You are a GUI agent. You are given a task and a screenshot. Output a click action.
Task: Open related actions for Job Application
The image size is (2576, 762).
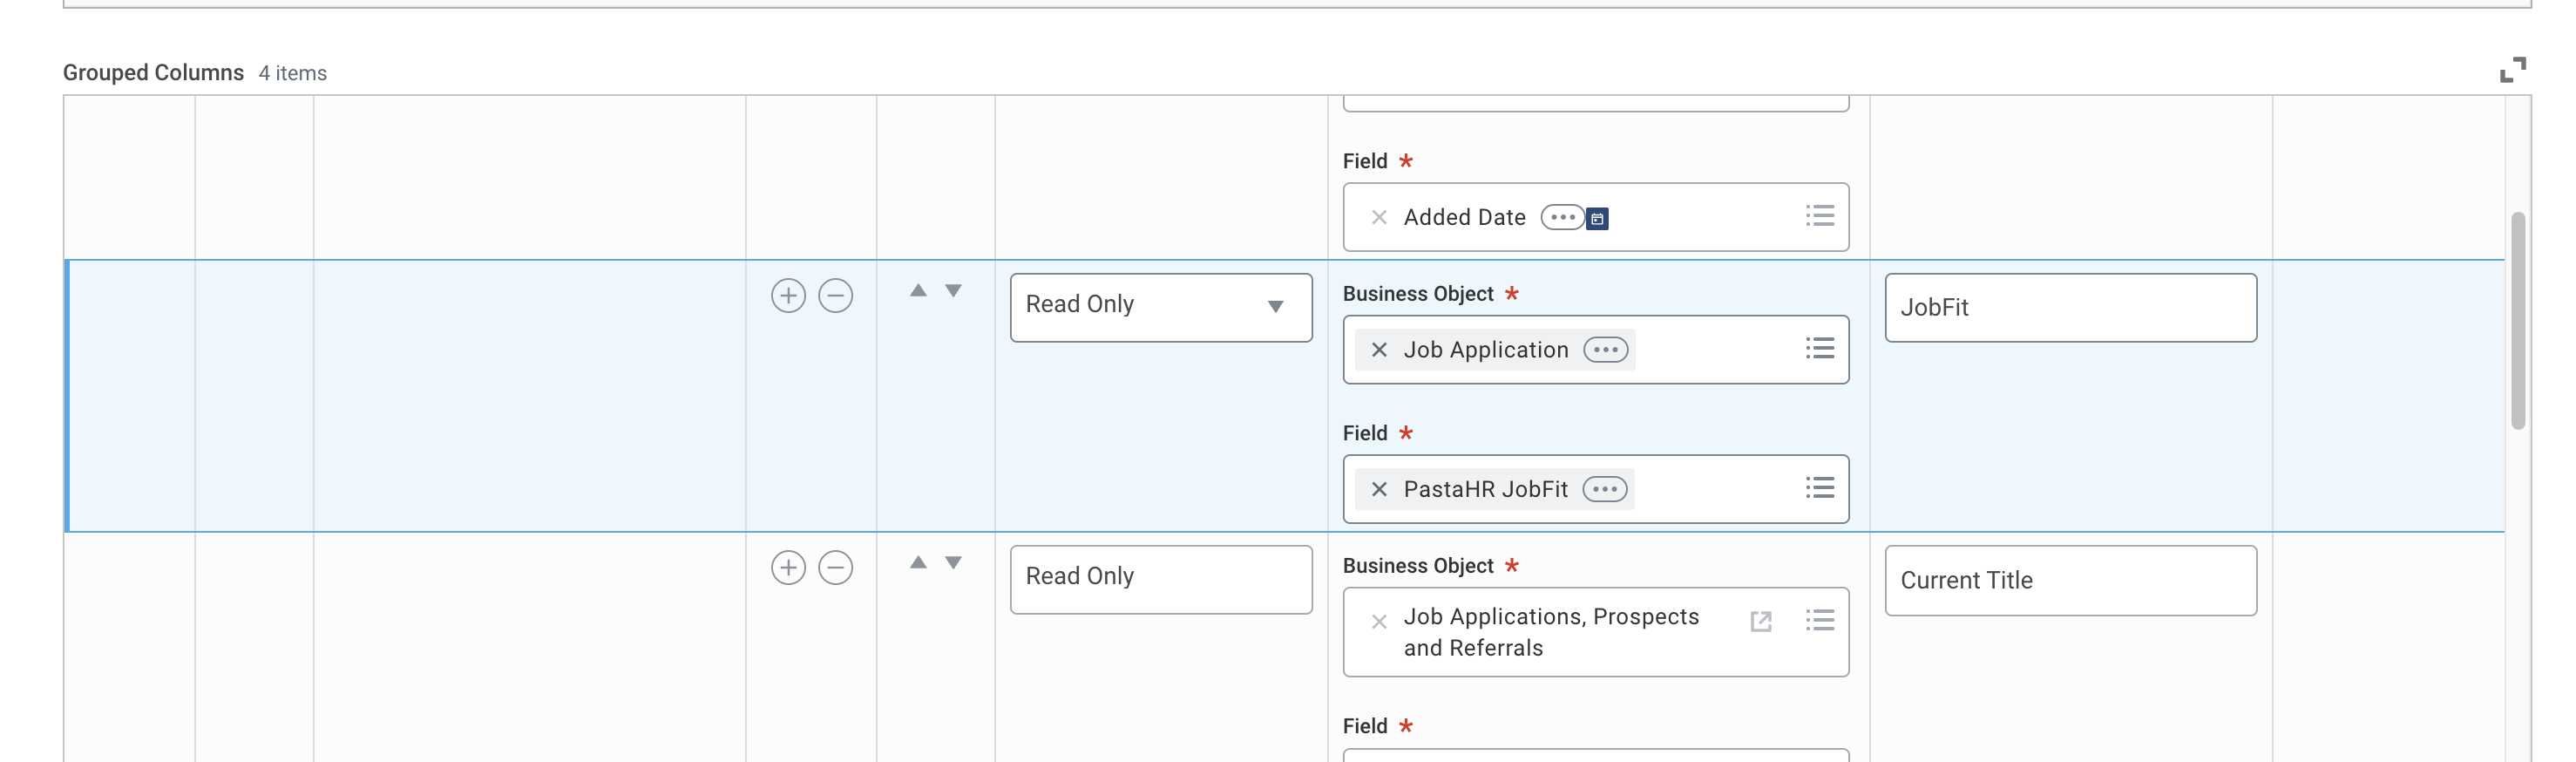click(x=1605, y=350)
